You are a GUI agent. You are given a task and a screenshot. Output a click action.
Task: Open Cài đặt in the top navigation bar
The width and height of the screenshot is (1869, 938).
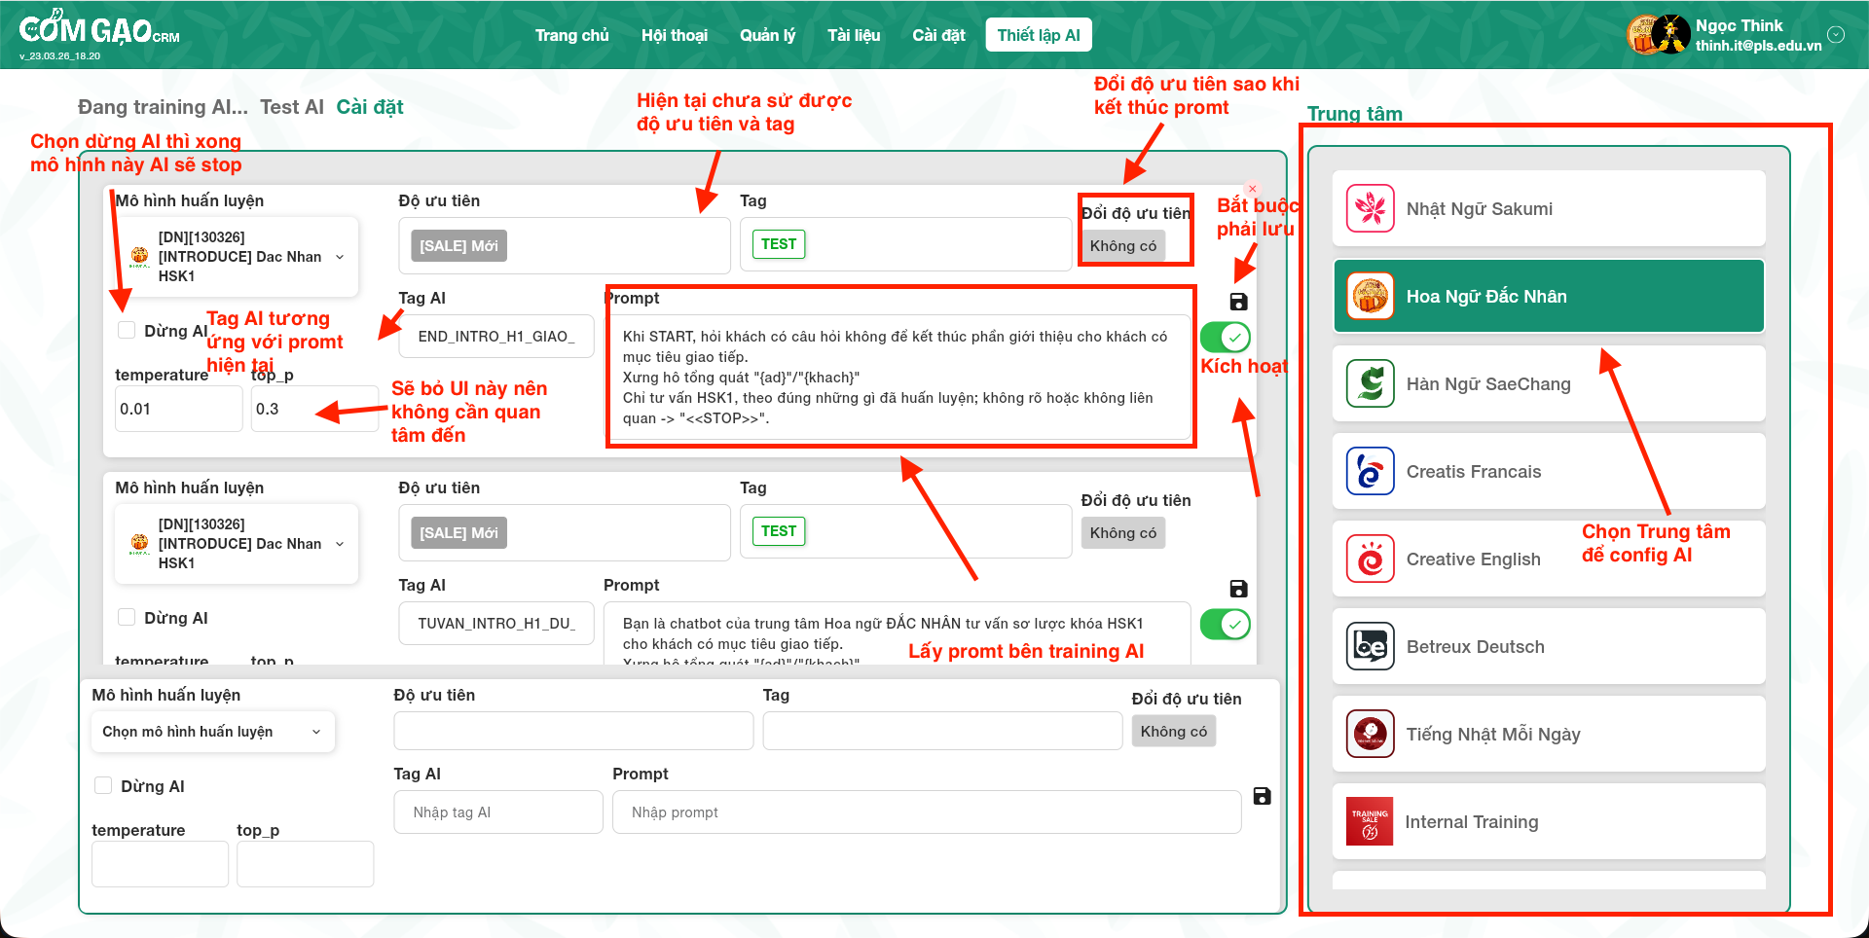coord(938,35)
